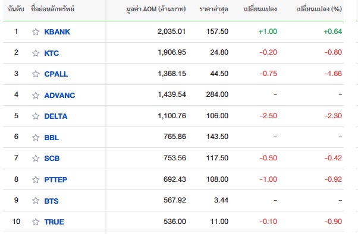
Task: Toggle the star next to KTC
Action: pyautogui.click(x=36, y=53)
